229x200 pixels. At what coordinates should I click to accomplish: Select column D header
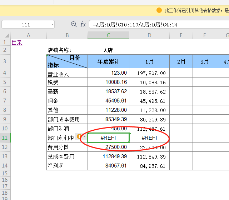pos(149,35)
